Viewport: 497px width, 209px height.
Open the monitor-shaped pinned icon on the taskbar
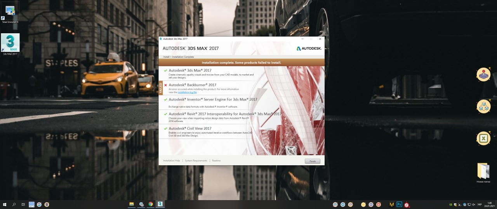(32, 204)
